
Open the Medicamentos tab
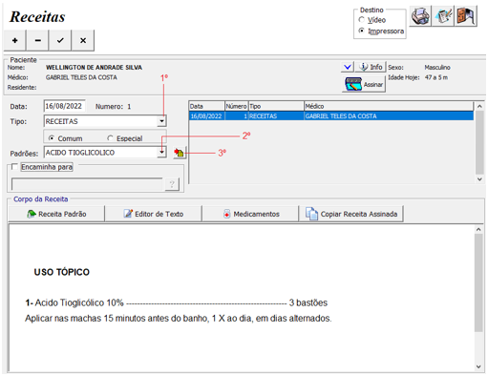coord(251,214)
